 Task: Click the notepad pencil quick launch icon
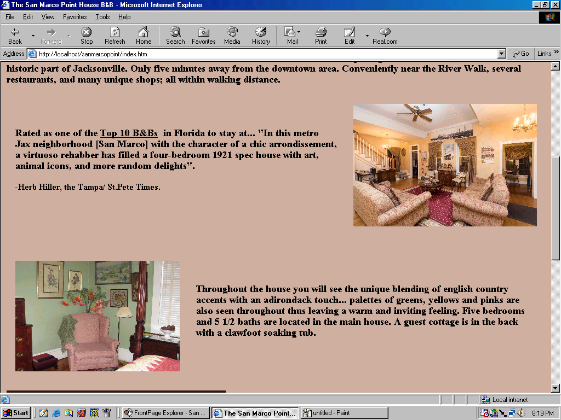[x=44, y=413]
